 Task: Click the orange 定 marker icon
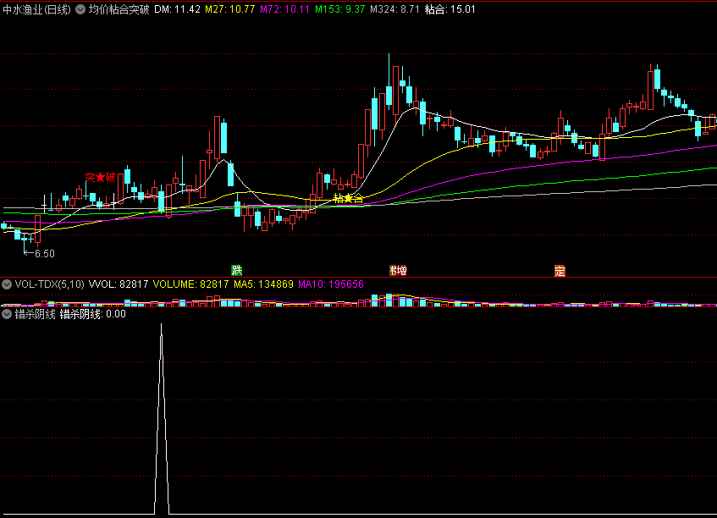560,271
